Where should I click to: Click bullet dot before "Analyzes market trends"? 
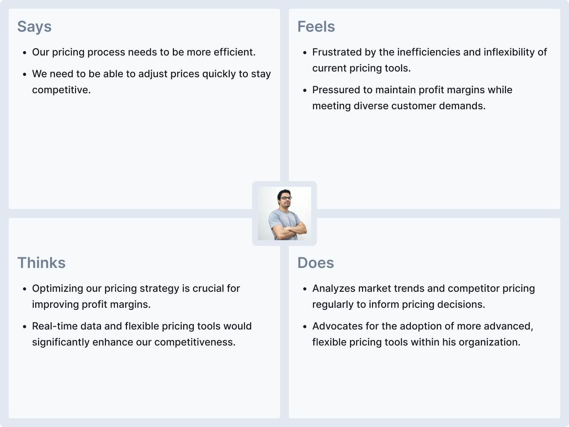(305, 289)
